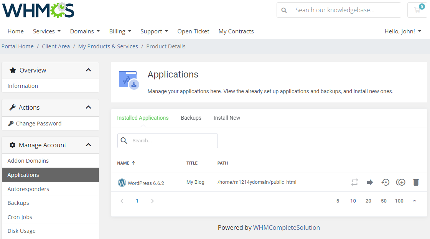The image size is (430, 239).
Task: Focus the knowledgebase search field
Action: point(339,10)
